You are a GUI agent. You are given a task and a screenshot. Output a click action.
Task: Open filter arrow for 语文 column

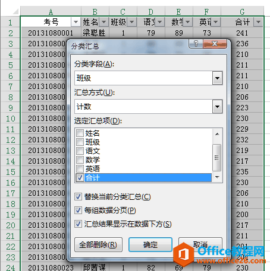(159, 22)
